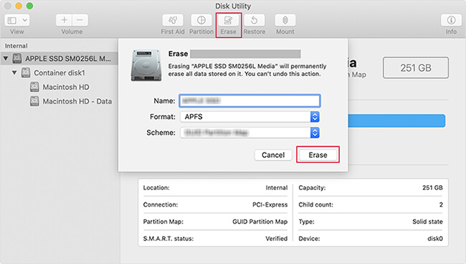This screenshot has width=466, height=264.
Task: Collapse the APPLE SSD SM0256L disk tree
Action: 6,58
